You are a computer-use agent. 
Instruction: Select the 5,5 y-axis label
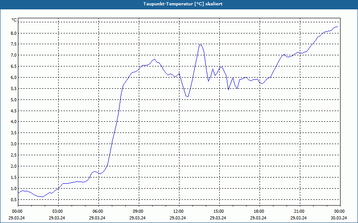point(14,88)
